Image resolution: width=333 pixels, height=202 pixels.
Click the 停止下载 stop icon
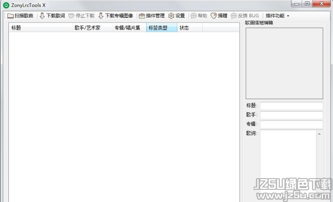coord(71,16)
